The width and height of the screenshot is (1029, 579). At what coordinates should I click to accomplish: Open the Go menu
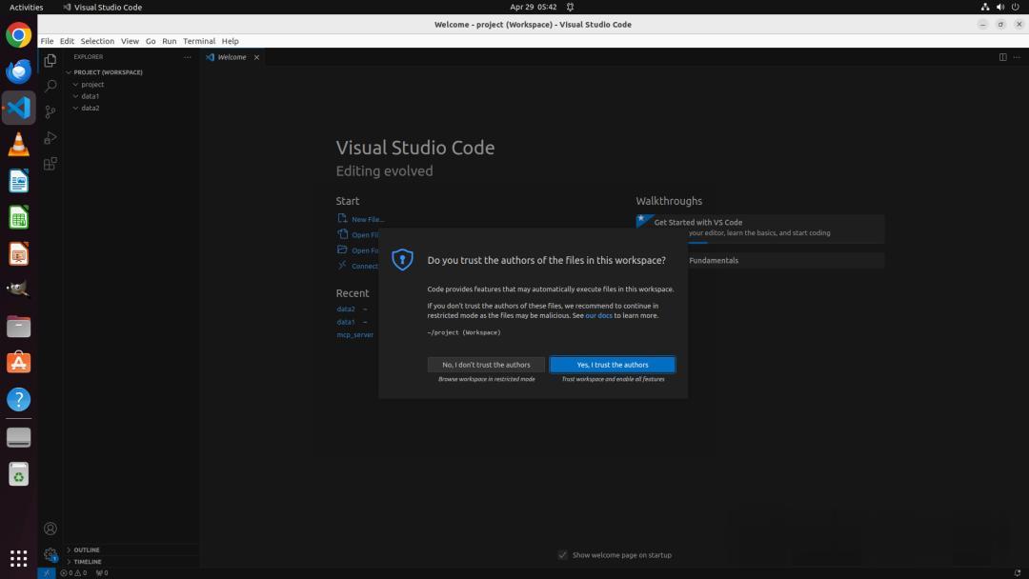coord(151,41)
